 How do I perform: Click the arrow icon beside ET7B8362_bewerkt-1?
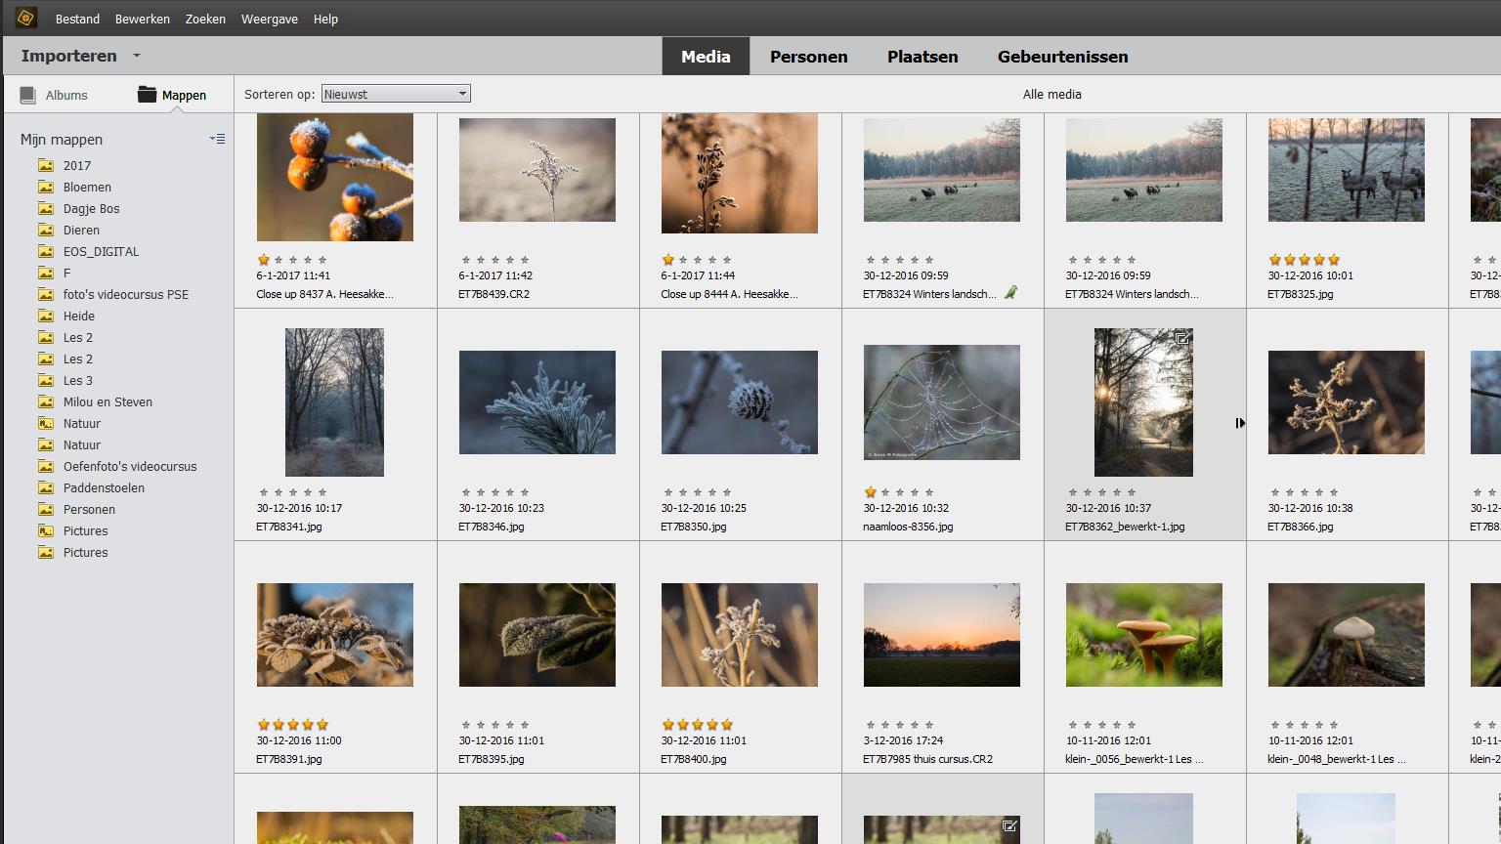[x=1240, y=423]
